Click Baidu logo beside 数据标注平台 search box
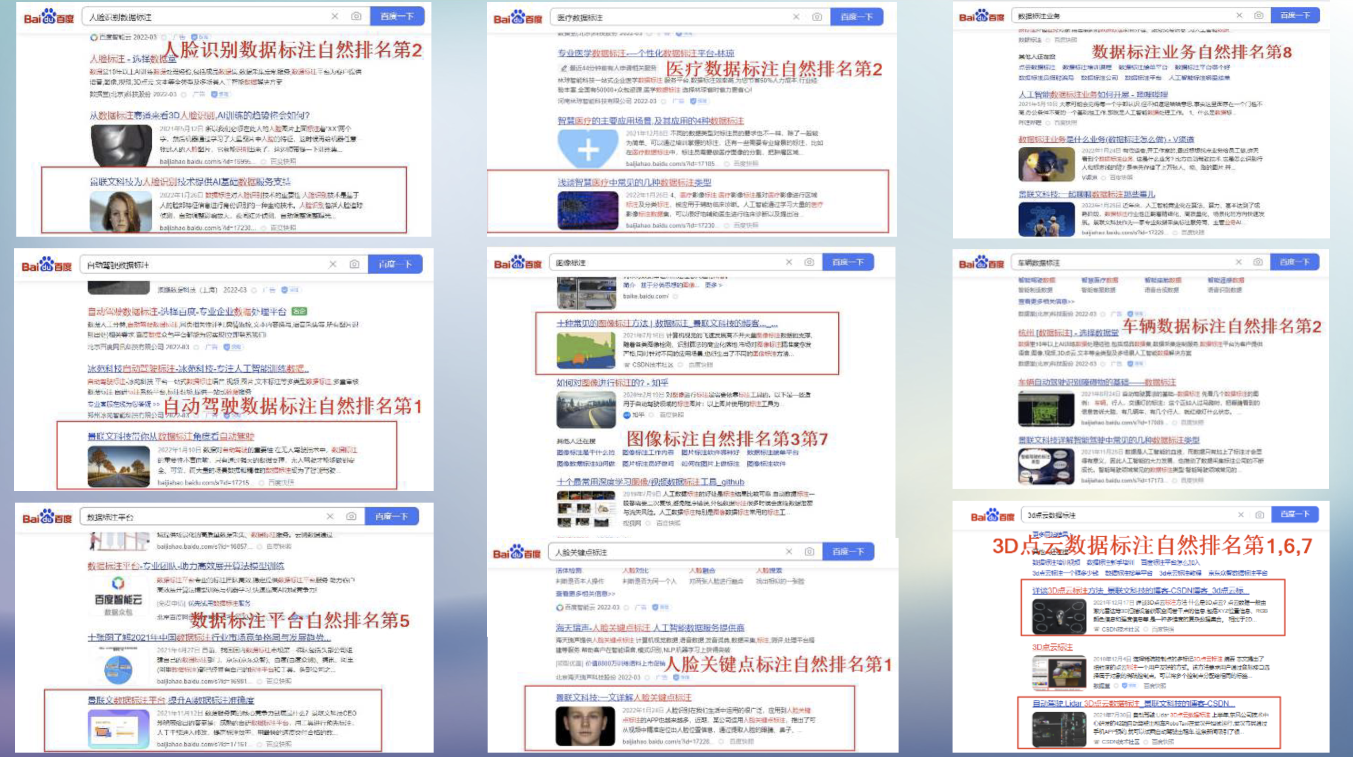 (x=47, y=517)
